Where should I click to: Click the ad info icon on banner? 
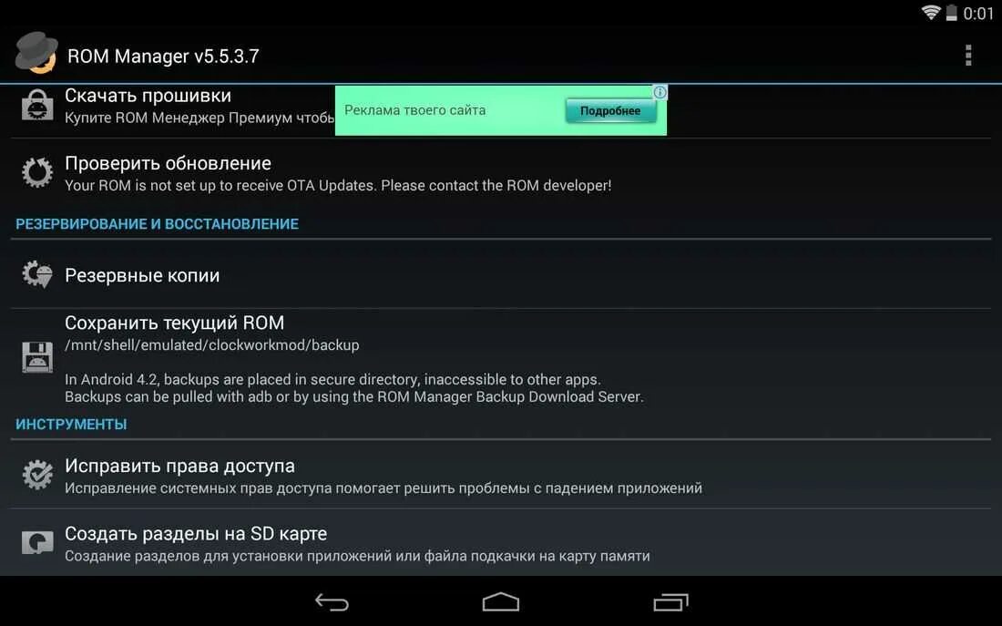click(659, 93)
